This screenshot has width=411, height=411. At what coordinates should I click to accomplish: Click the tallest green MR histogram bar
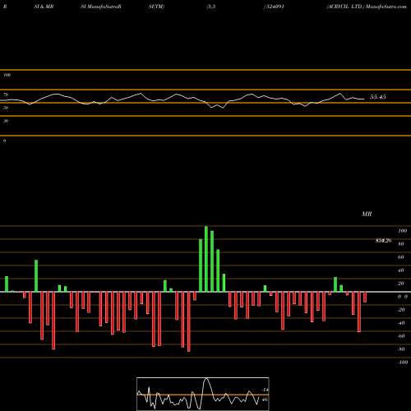[206, 259]
